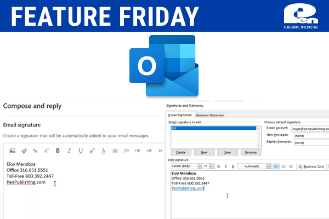Decrease indent in web signature editor
329x219 pixels.
click(x=138, y=151)
